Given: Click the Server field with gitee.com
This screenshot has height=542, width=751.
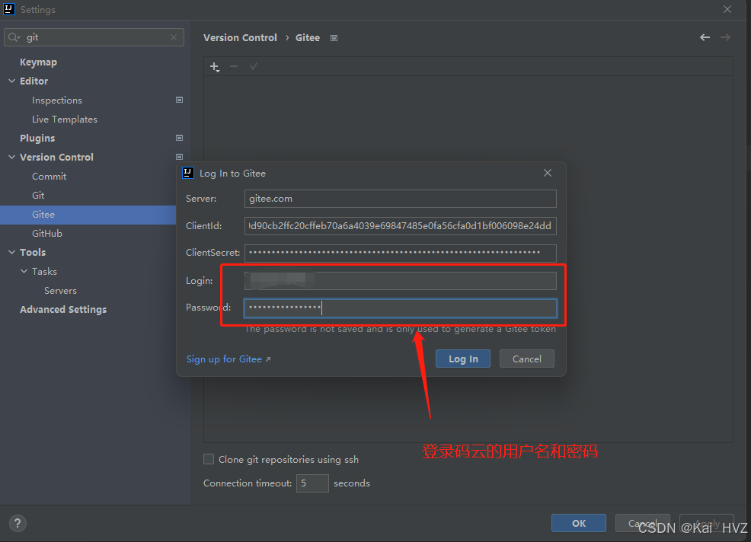Looking at the screenshot, I should pos(401,199).
